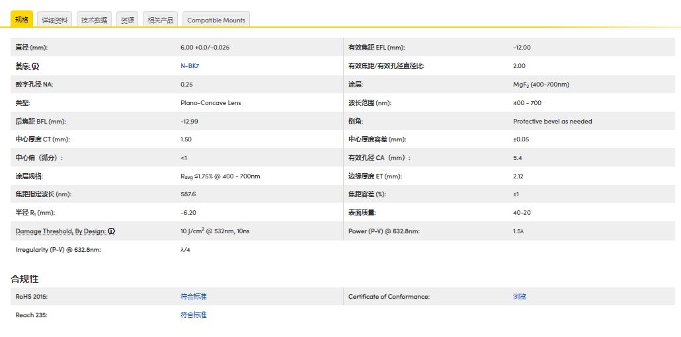Click the Power (P-V) @ 632.8nm label

click(384, 231)
